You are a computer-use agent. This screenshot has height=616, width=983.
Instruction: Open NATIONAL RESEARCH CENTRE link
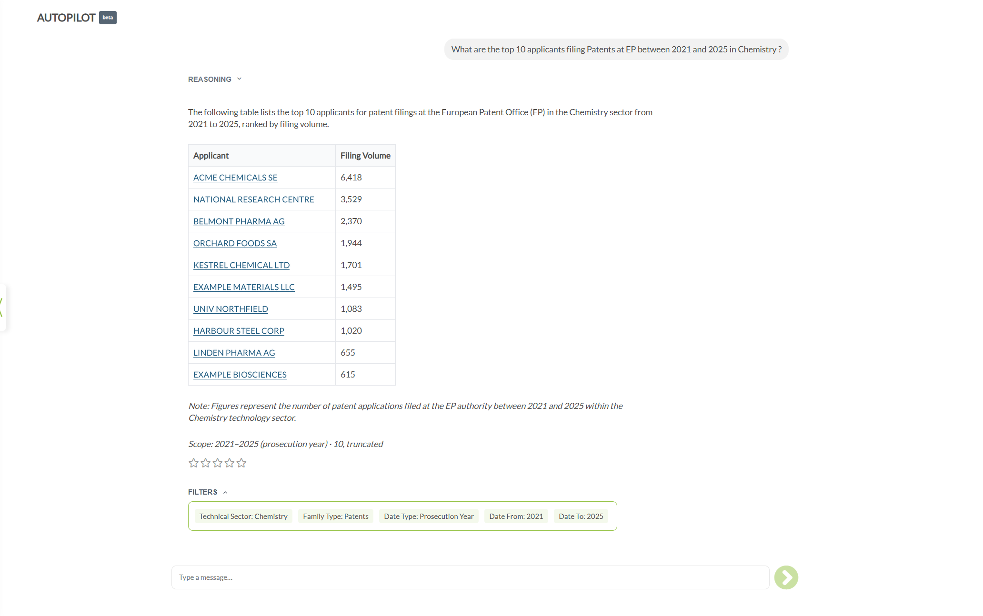pyautogui.click(x=254, y=199)
